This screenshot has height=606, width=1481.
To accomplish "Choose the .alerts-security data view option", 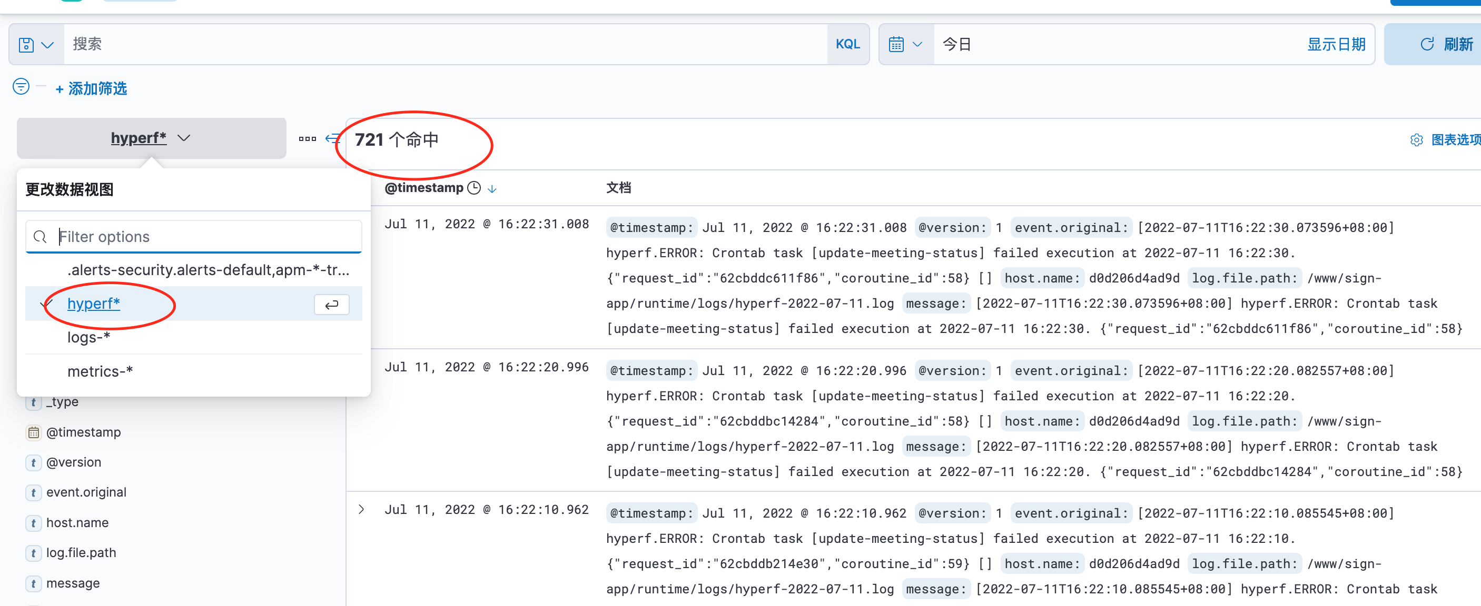I will coord(208,269).
